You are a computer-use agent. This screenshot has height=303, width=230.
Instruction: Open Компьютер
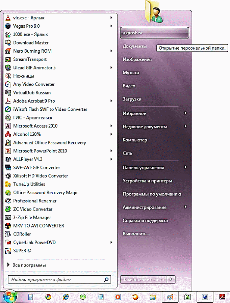click(135, 140)
